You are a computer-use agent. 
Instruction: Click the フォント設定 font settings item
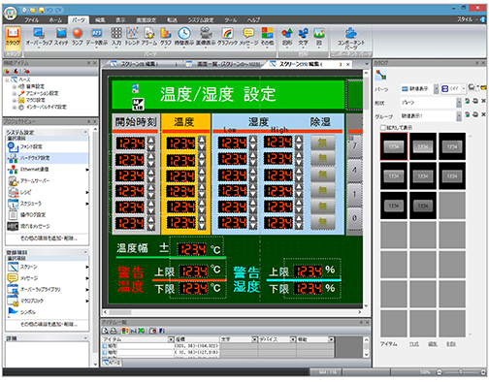tap(31, 146)
